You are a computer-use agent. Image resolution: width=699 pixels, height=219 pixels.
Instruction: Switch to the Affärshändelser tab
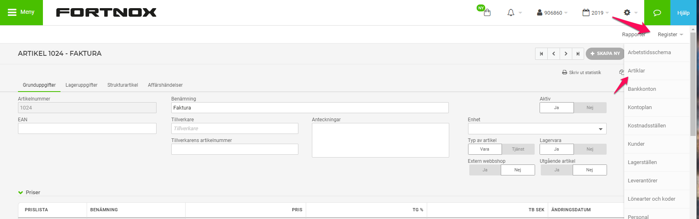click(165, 85)
